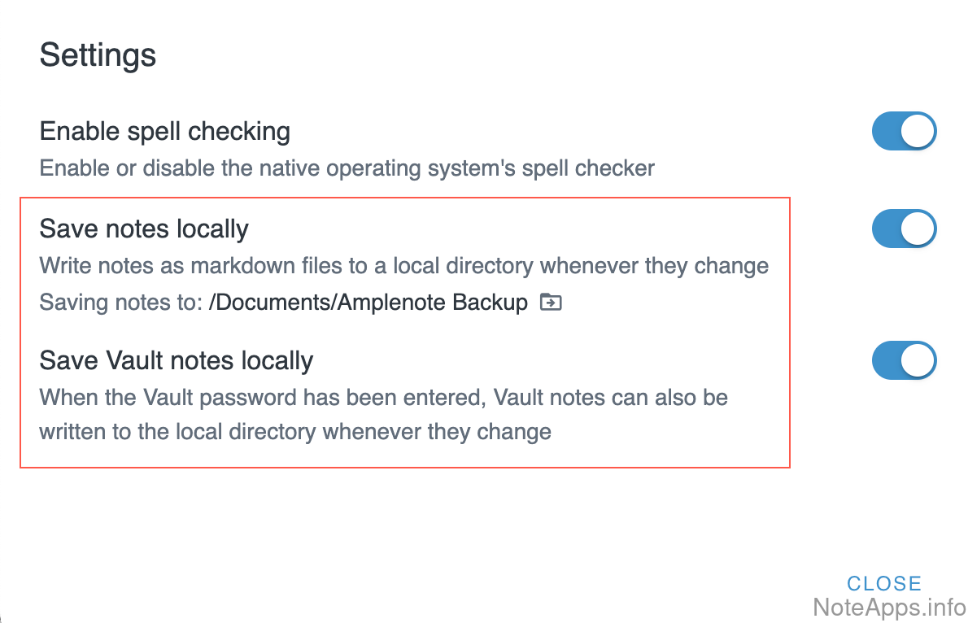Click the white knob on Vault notes switch

pos(918,361)
